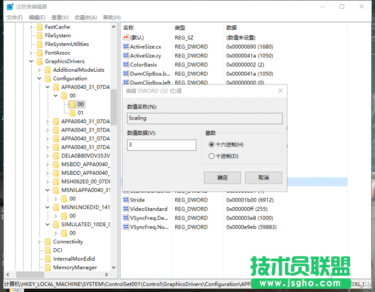This screenshot has height=292, width=375.
Task: Select the MemoryManager folder icon
Action: pos(48,267)
